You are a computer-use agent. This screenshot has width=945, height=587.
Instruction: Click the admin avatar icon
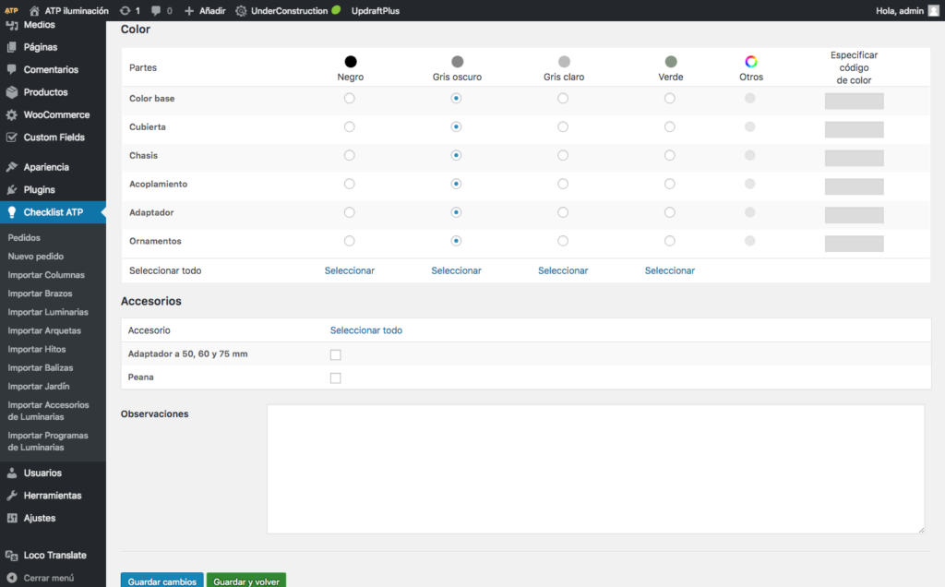point(934,10)
